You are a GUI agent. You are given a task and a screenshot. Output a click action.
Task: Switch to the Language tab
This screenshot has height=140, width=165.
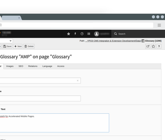[47, 66]
